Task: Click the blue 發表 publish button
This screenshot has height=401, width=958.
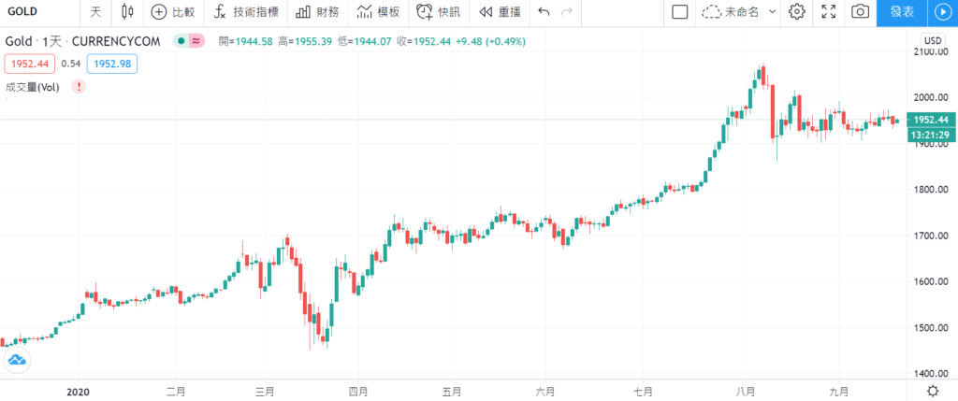Action: 902,11
